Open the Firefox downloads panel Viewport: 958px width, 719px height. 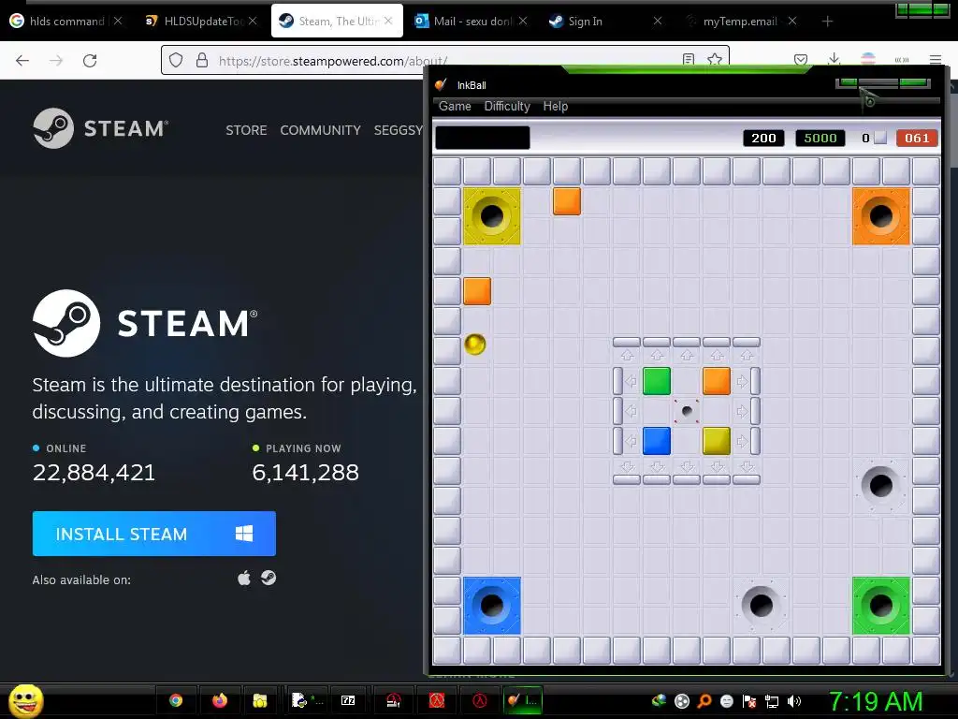tap(834, 59)
